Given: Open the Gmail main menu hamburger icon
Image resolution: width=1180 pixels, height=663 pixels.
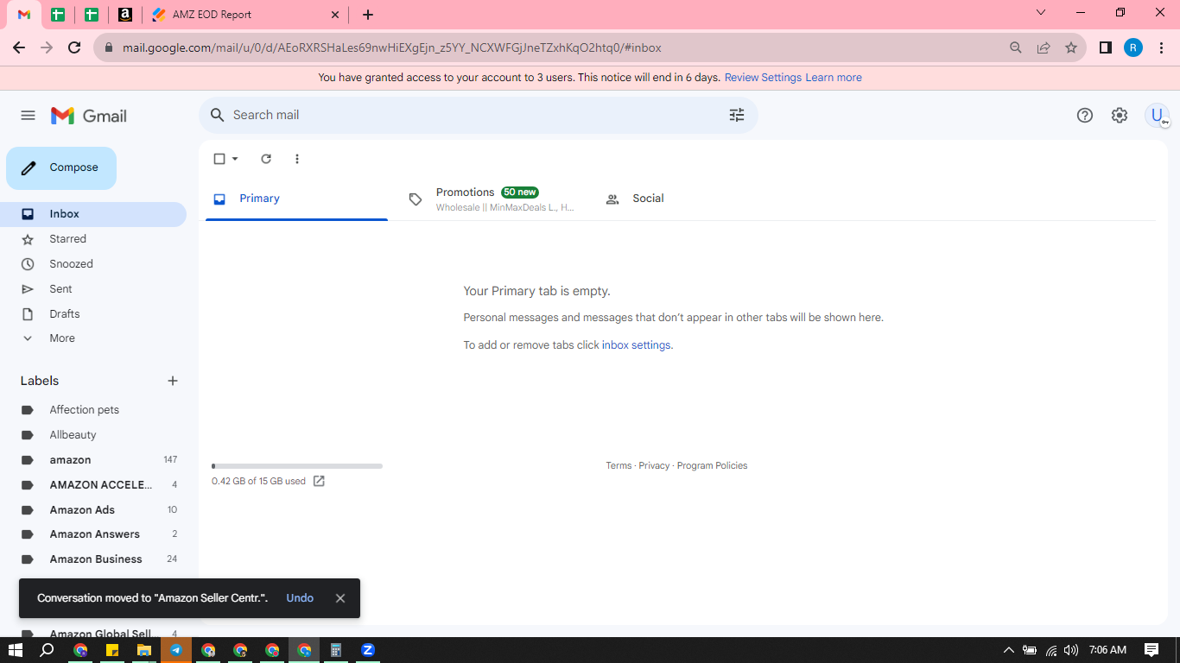Looking at the screenshot, I should (28, 116).
